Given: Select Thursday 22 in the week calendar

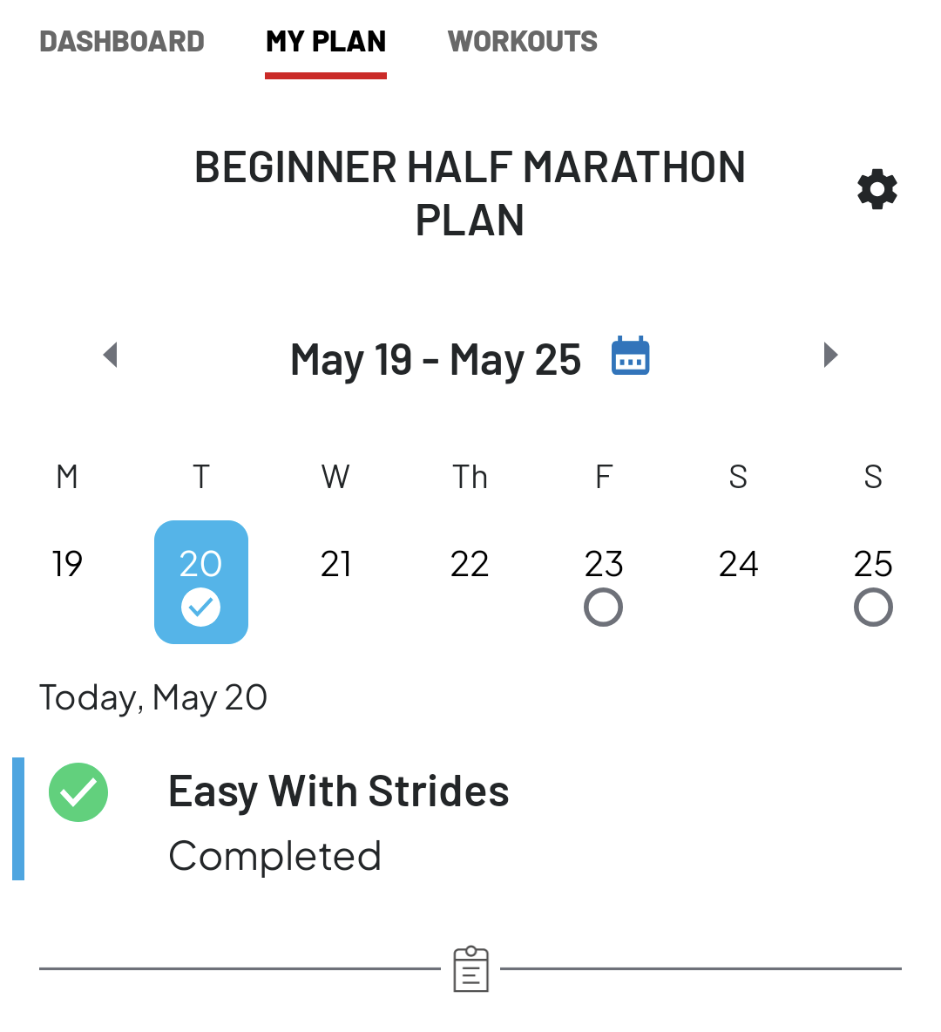Looking at the screenshot, I should [x=470, y=564].
